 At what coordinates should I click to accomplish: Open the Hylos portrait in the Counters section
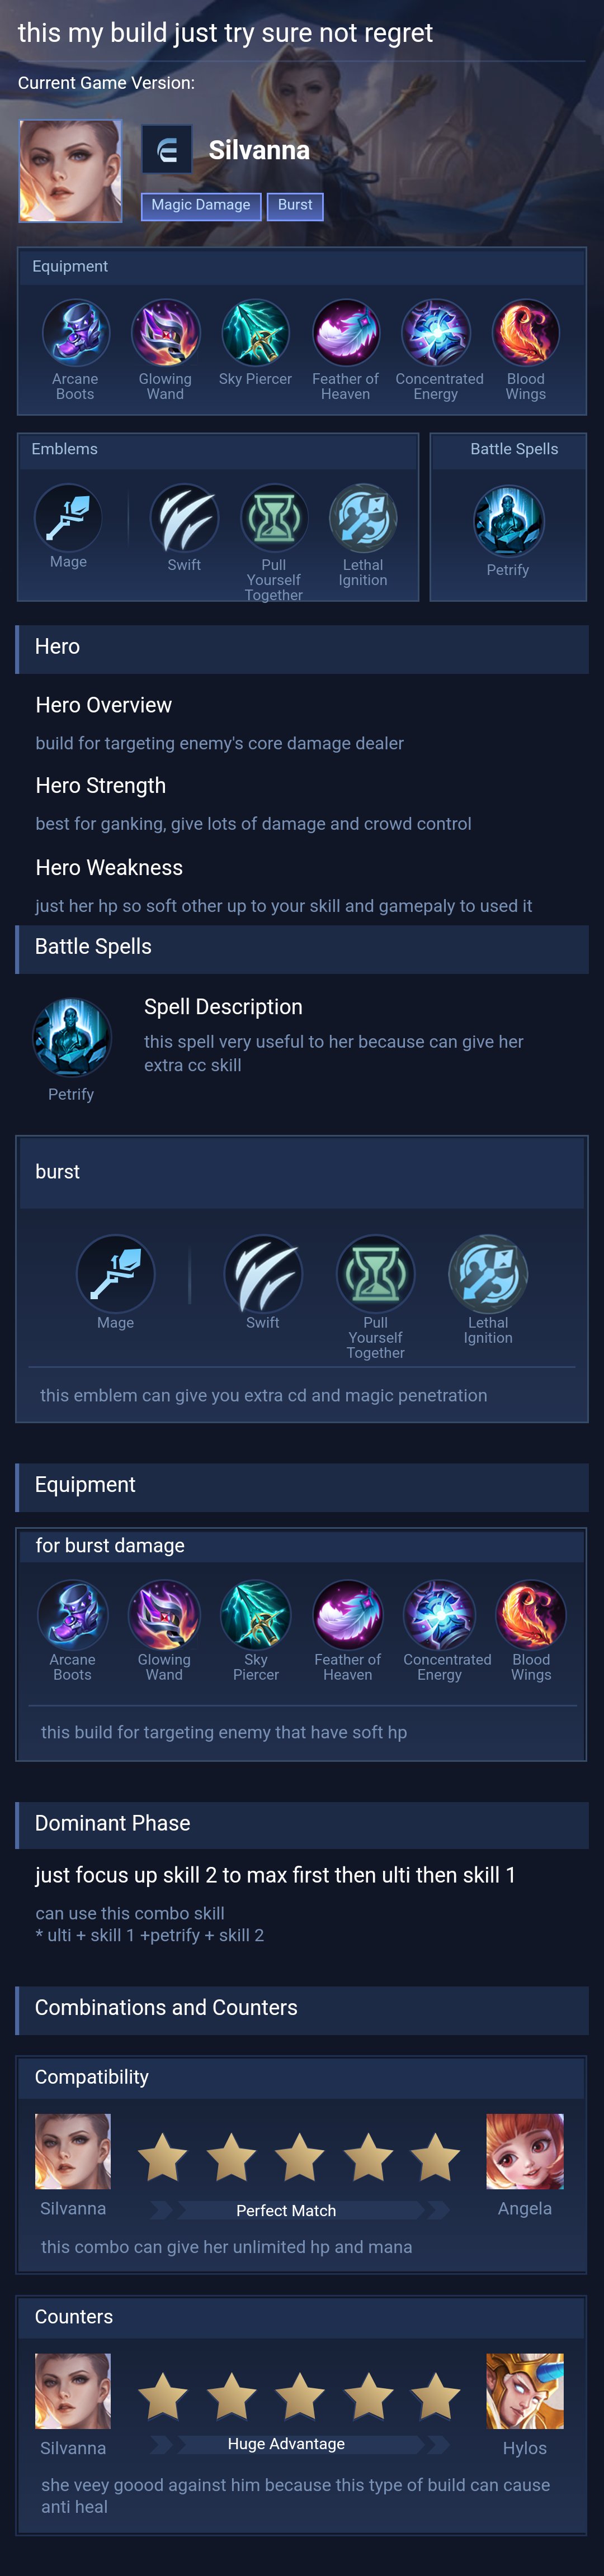click(525, 2391)
